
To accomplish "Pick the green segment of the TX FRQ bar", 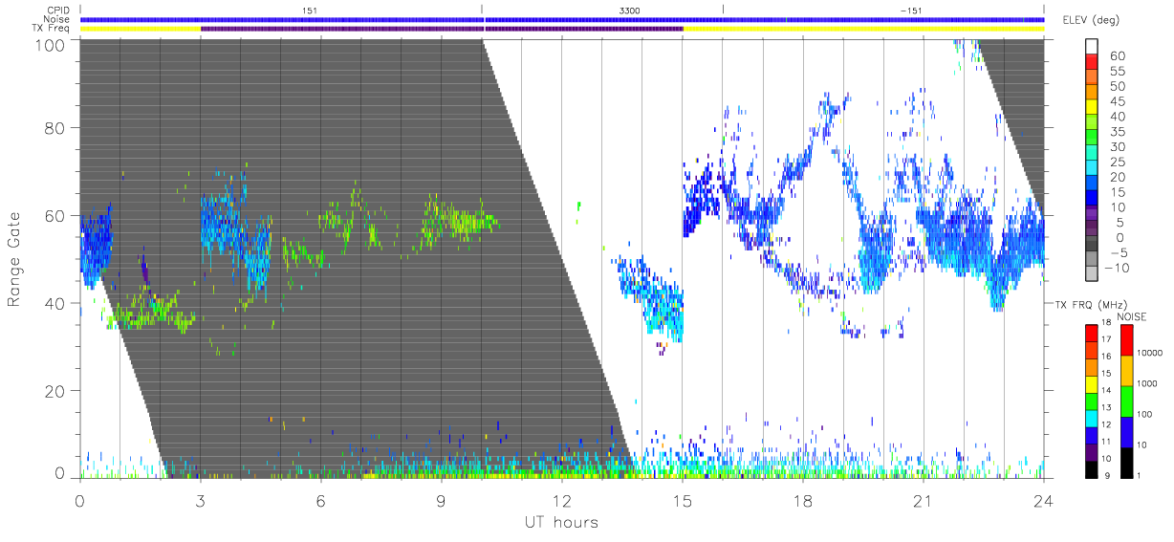I will [1091, 401].
